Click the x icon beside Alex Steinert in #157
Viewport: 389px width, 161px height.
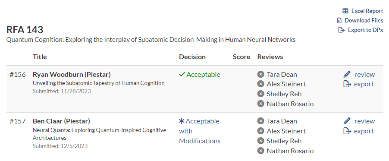260,131
